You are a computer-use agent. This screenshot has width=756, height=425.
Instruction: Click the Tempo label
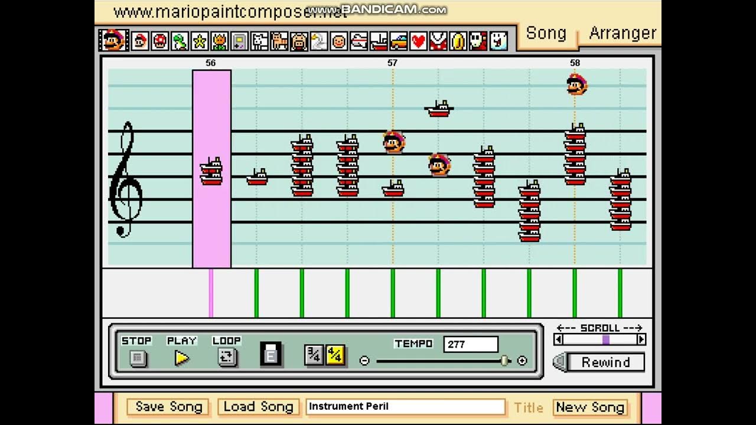pos(413,344)
